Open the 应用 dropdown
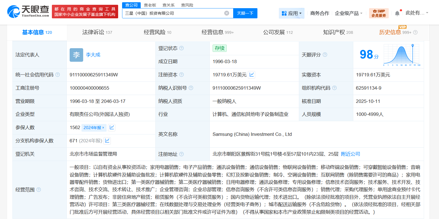This screenshot has height=219, width=439. pos(292,13)
